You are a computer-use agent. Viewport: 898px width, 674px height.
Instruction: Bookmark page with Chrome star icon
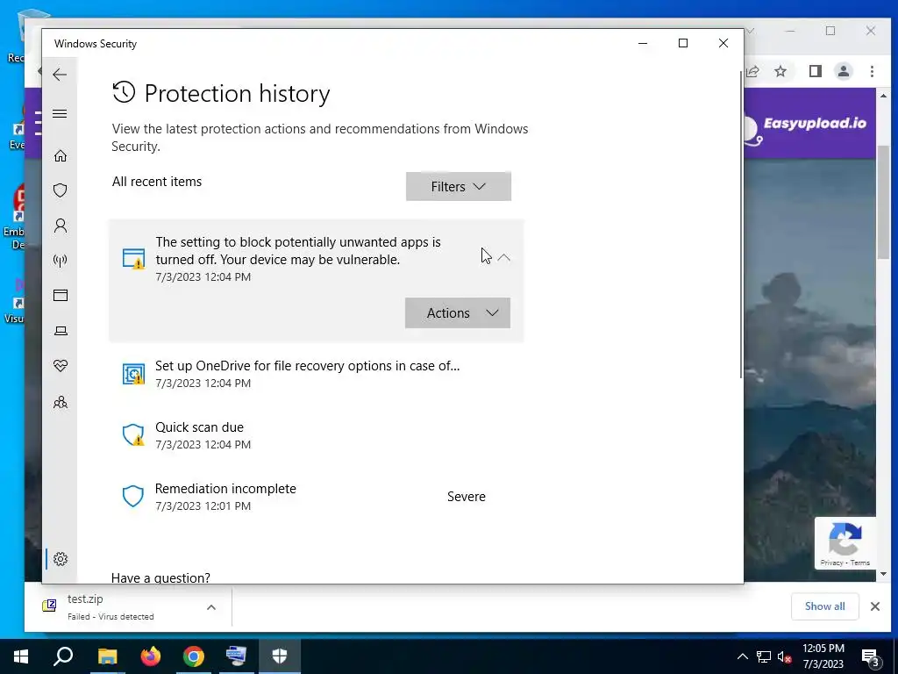point(780,71)
